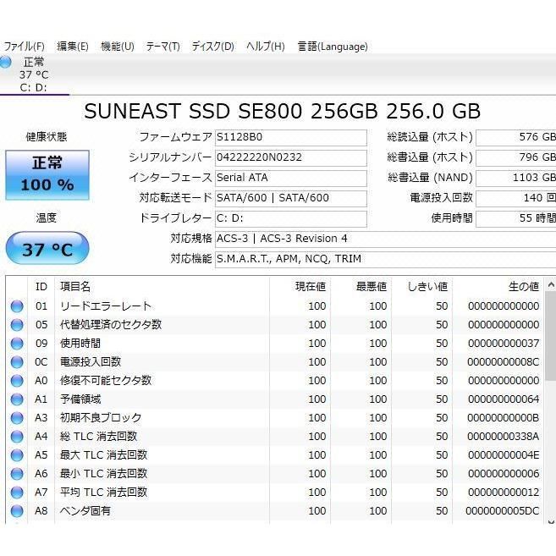This screenshot has width=556, height=556.
Task: Click the SMART list scroll down arrow
Action: point(551,521)
